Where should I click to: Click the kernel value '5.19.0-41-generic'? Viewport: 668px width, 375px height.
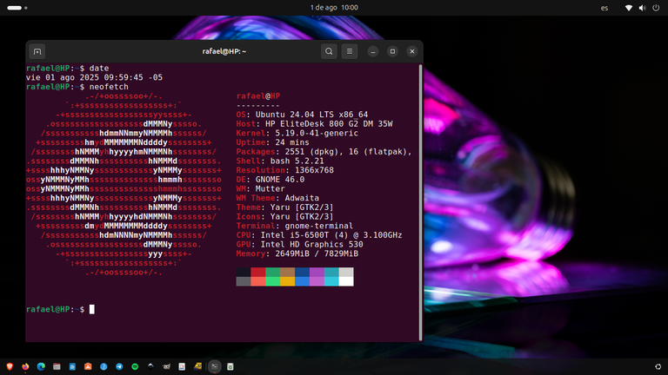[x=317, y=133]
